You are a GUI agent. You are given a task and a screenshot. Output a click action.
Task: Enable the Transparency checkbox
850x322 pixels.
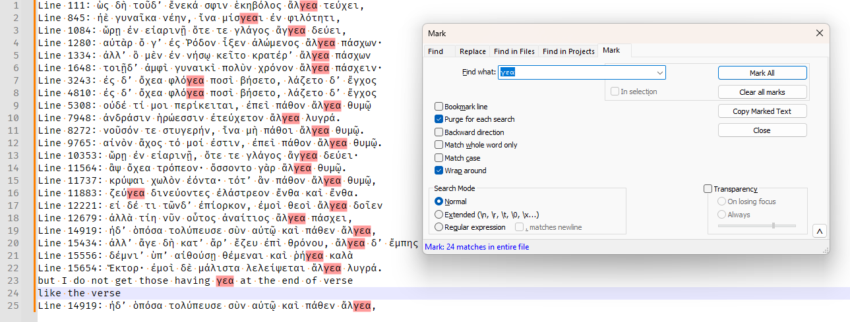point(708,189)
